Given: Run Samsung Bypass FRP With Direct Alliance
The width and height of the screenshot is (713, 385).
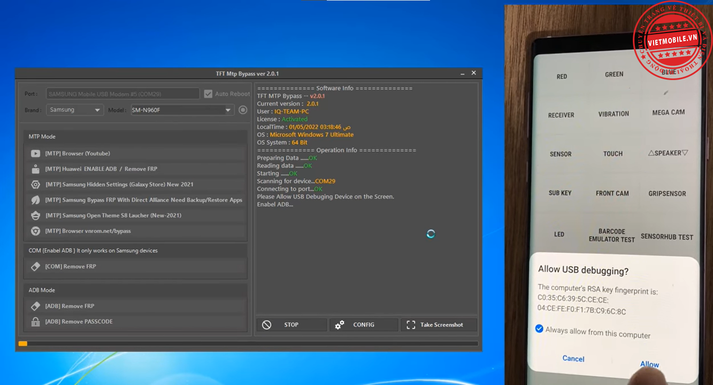Looking at the screenshot, I should tap(136, 200).
